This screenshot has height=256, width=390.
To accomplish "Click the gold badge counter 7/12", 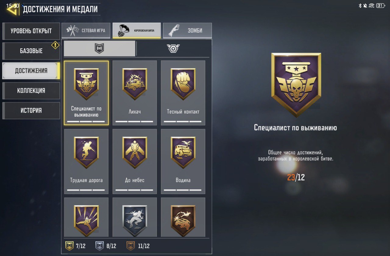I will pyautogui.click(x=76, y=246).
